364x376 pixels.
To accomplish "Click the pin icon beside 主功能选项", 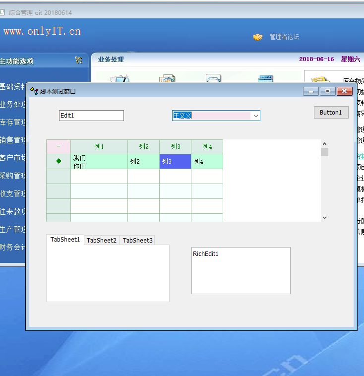I will [79, 60].
